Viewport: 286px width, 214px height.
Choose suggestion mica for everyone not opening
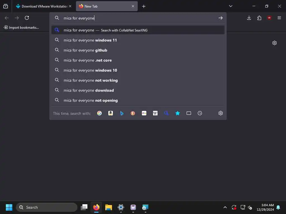[138, 100]
